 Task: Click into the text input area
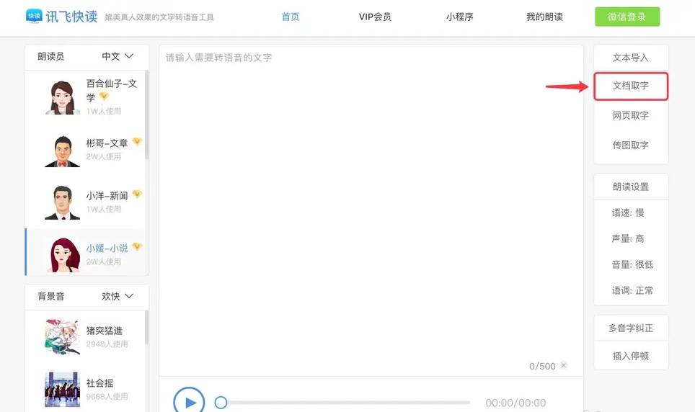coord(371,210)
